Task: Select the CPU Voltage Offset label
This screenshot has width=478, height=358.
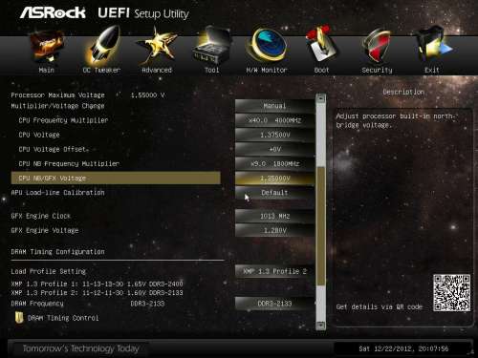Action: 53,149
